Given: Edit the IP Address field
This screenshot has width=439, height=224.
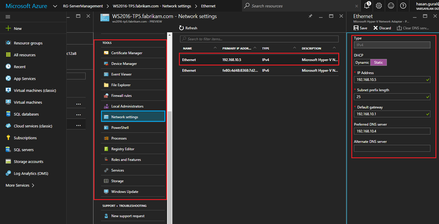Looking at the screenshot, I should point(392,79).
